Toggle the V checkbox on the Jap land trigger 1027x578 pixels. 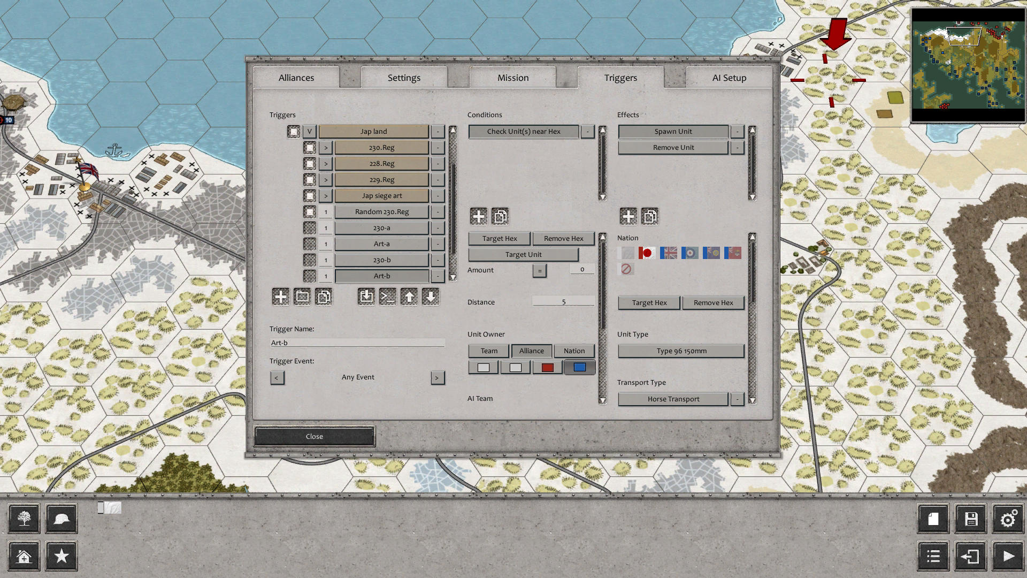[308, 131]
